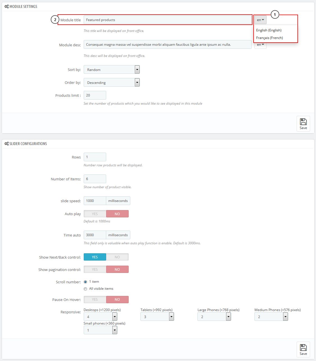Set Auto play to YES
316x361 pixels.
pos(95,214)
